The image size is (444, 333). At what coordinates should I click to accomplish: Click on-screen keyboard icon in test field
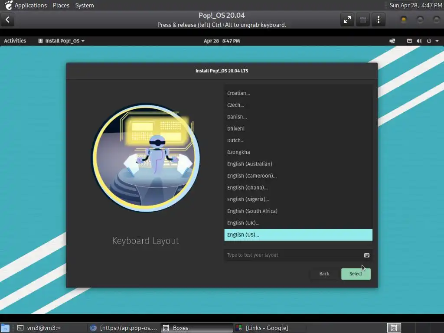(x=367, y=255)
